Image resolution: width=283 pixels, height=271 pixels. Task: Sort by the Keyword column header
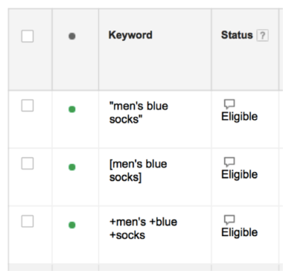[x=130, y=36]
